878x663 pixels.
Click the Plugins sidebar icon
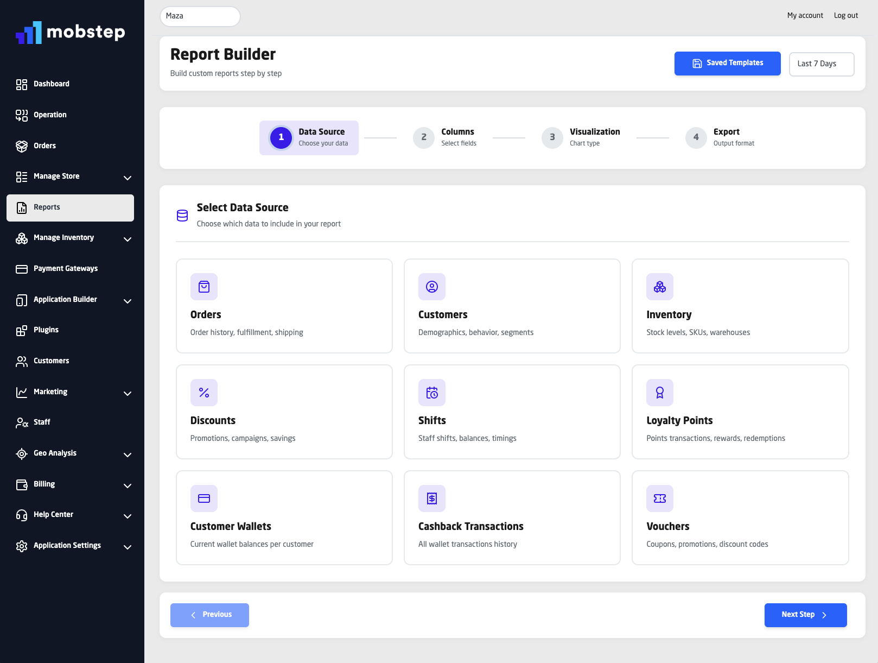pyautogui.click(x=22, y=330)
